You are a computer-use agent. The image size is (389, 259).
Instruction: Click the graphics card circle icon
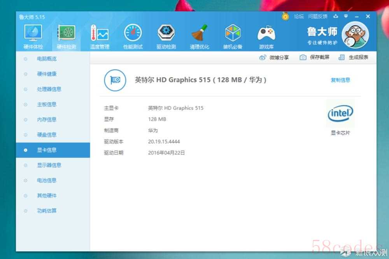115,80
